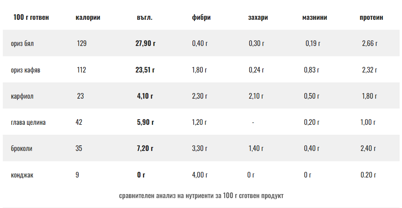Select the 'фибри' column header
This screenshot has width=402, height=208.
201,17
